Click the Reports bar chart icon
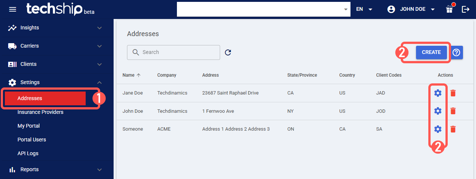The width and height of the screenshot is (476, 179). click(x=12, y=169)
